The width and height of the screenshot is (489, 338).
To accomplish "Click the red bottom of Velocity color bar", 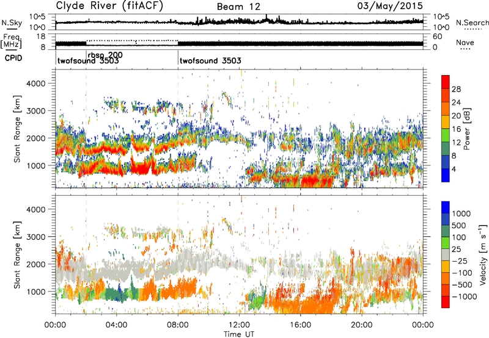I will click(x=446, y=302).
